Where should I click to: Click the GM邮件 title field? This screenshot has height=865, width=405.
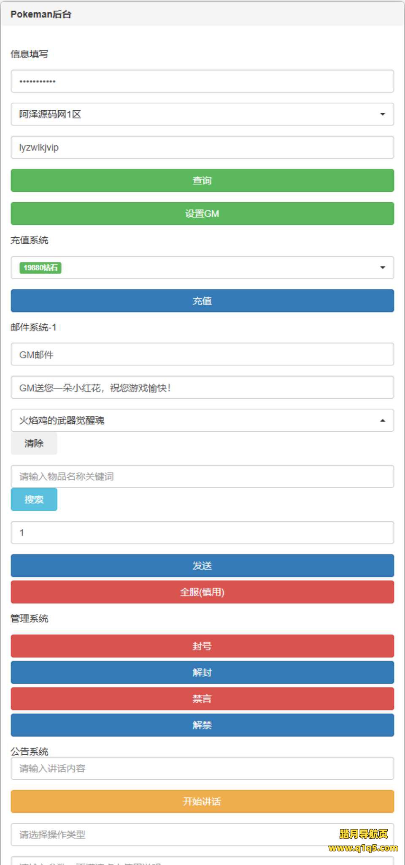point(202,354)
